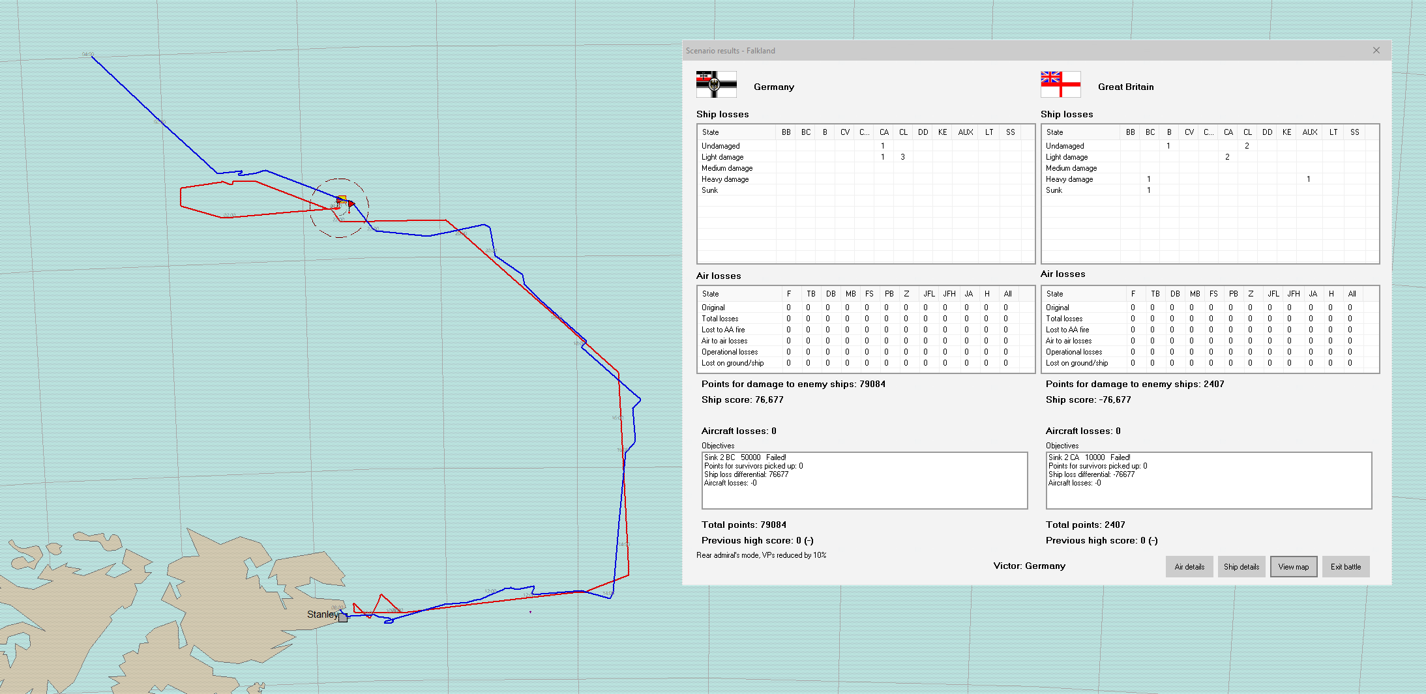Click Great Britain's 'Previous high score: 0 (-)'

coord(1102,540)
